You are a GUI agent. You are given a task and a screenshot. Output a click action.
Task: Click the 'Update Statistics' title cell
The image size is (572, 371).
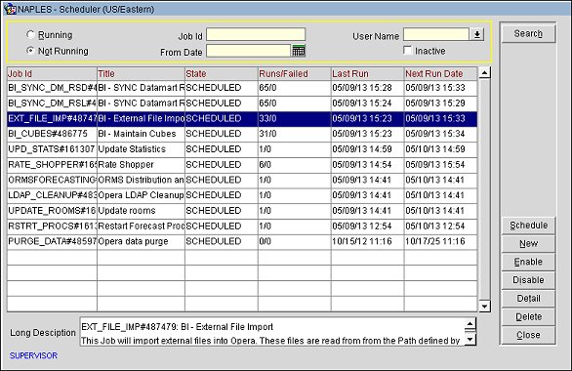point(141,149)
